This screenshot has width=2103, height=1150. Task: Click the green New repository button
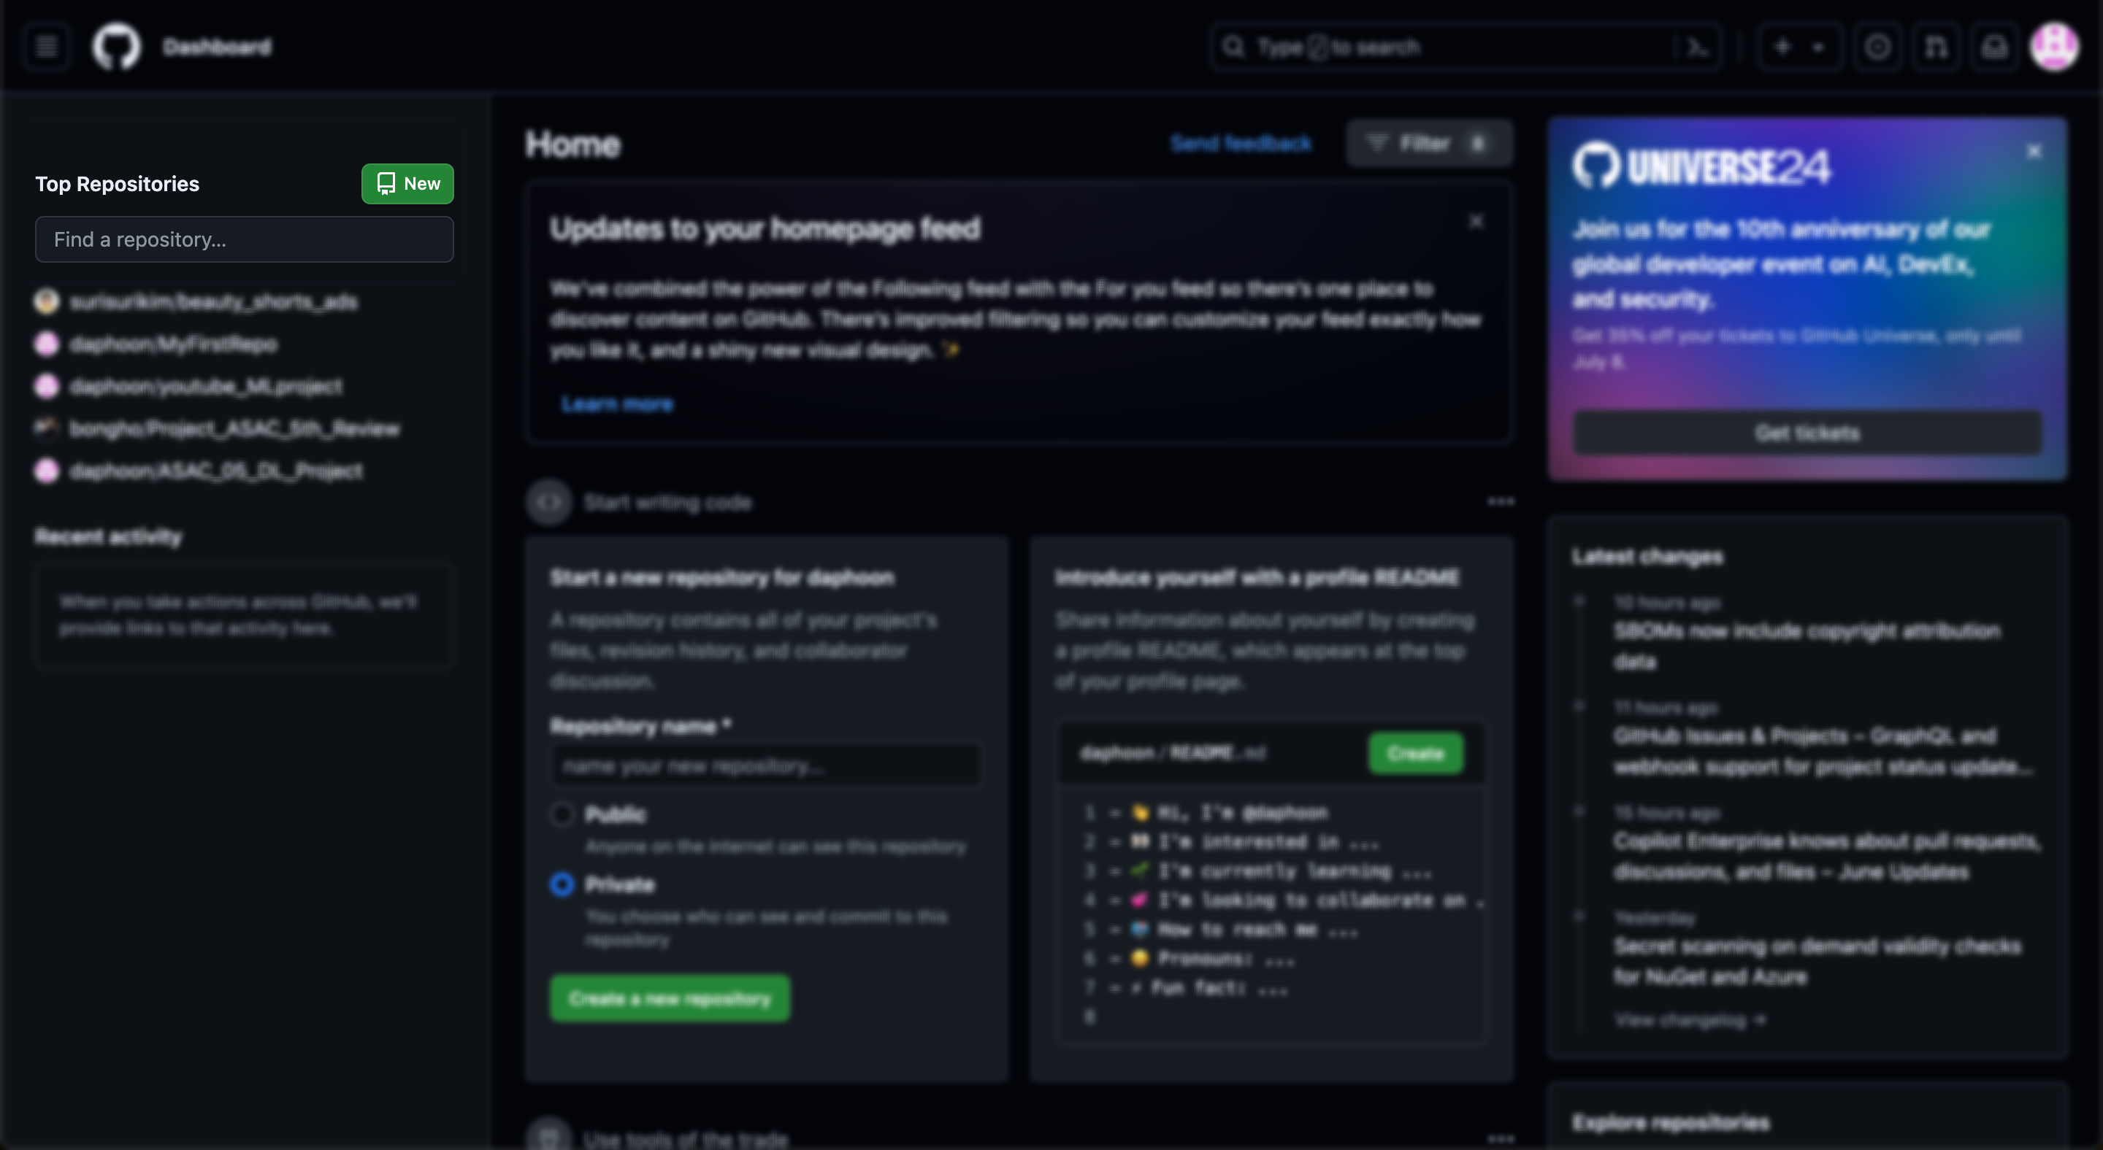pos(407,183)
